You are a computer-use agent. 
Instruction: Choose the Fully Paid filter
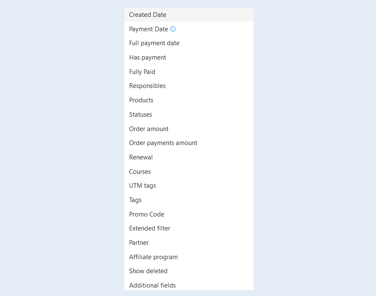coord(189,71)
